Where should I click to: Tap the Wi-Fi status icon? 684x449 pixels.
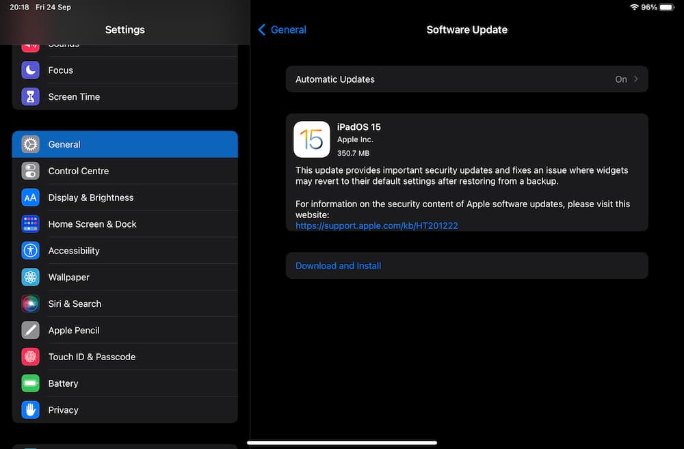pos(634,7)
